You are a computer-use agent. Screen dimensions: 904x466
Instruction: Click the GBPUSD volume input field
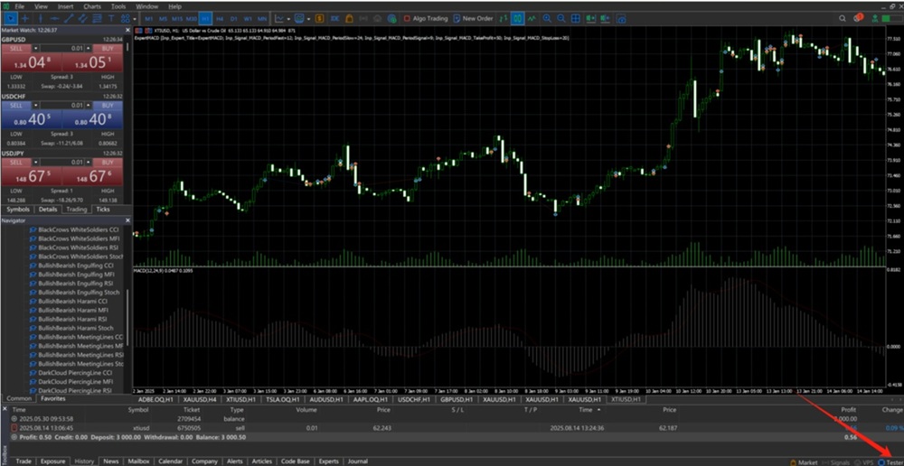[x=61, y=49]
